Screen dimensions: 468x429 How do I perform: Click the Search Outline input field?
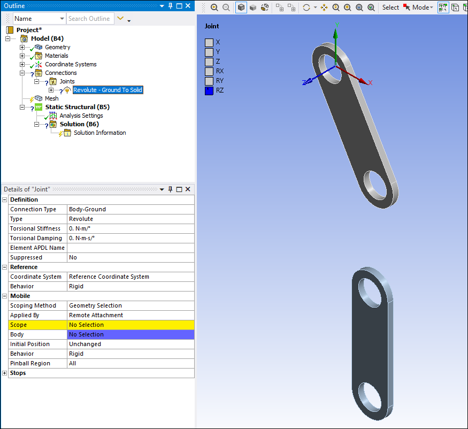click(x=90, y=19)
